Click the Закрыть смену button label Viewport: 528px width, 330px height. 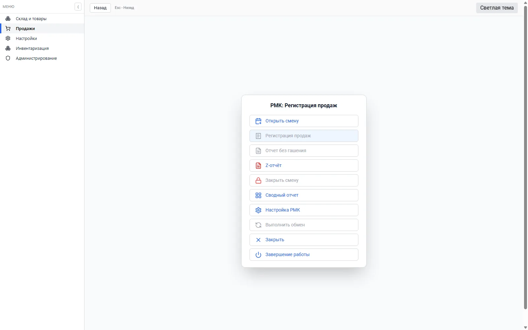pyautogui.click(x=282, y=181)
